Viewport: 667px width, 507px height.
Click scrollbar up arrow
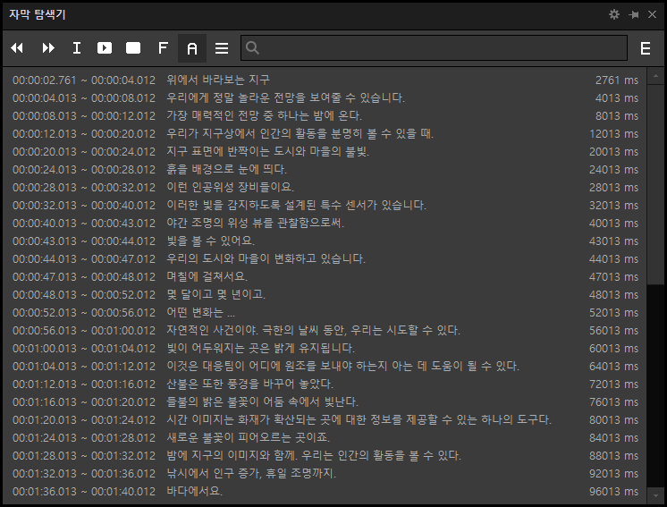(655, 76)
